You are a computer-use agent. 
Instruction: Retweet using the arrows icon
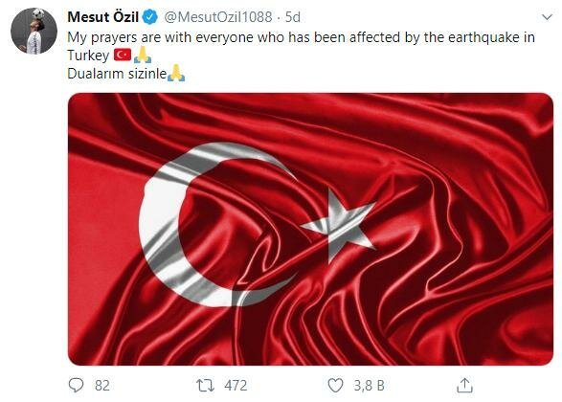click(x=206, y=385)
